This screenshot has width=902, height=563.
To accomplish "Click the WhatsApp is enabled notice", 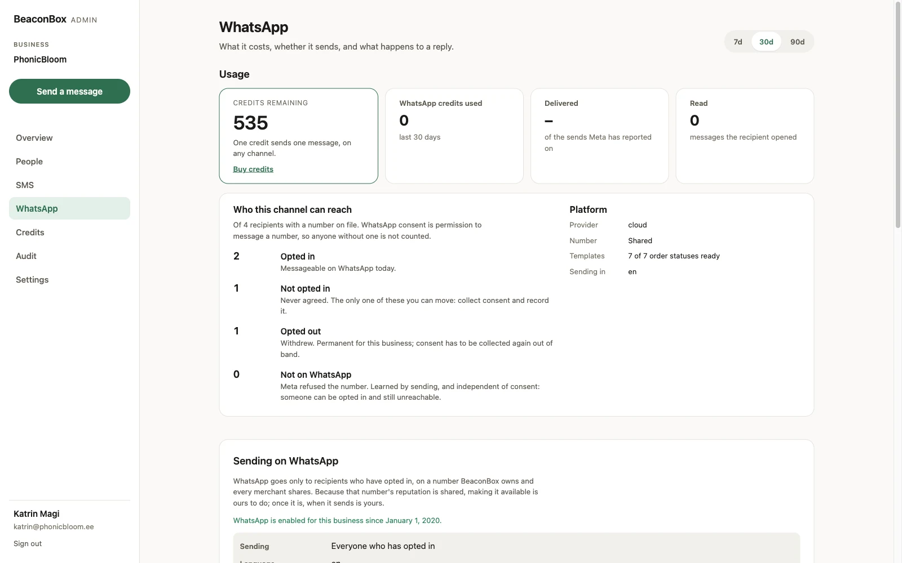I will (x=337, y=520).
